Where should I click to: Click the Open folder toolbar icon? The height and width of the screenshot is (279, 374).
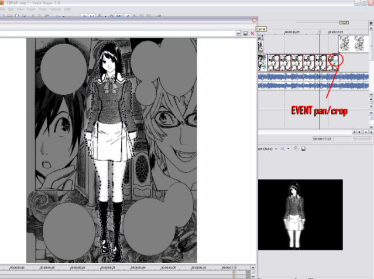[10, 16]
